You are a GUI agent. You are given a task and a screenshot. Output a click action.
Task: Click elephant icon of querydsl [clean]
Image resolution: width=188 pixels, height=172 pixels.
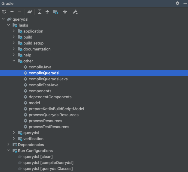[20, 156]
